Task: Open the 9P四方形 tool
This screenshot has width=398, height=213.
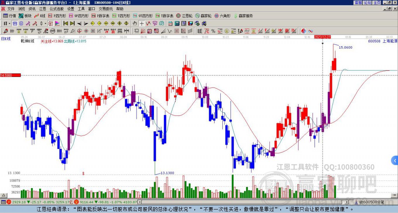Action: pyautogui.click(x=79, y=16)
